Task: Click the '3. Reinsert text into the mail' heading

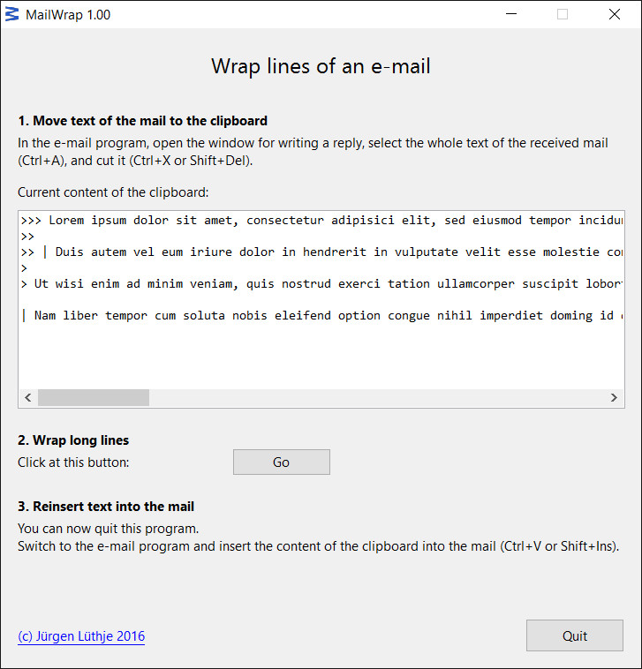Action: point(106,507)
